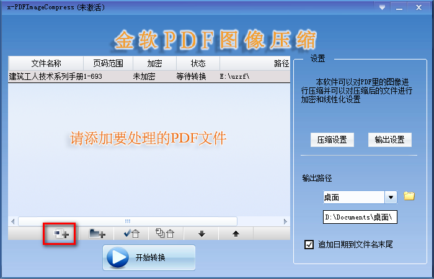Click the add folder icon

click(x=97, y=234)
